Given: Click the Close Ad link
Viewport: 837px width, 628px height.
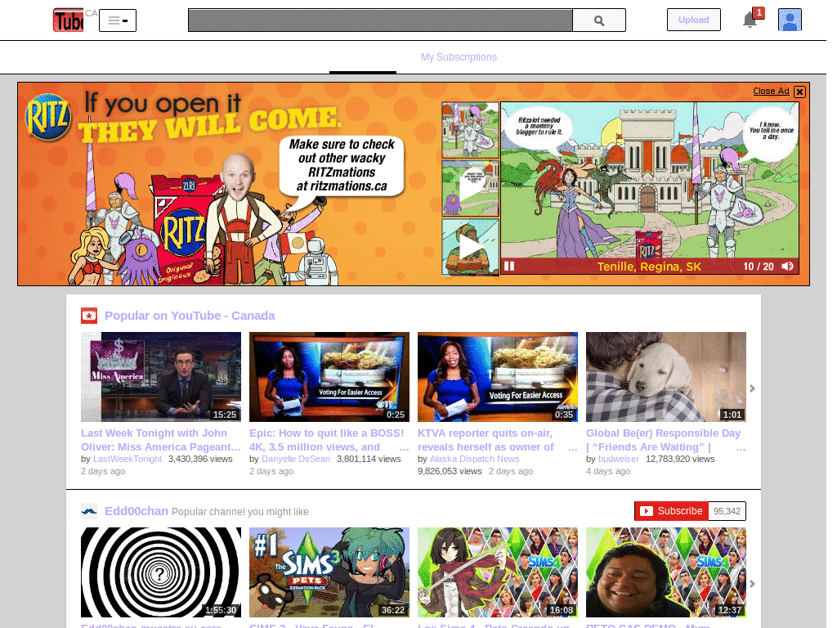Looking at the screenshot, I should [771, 91].
